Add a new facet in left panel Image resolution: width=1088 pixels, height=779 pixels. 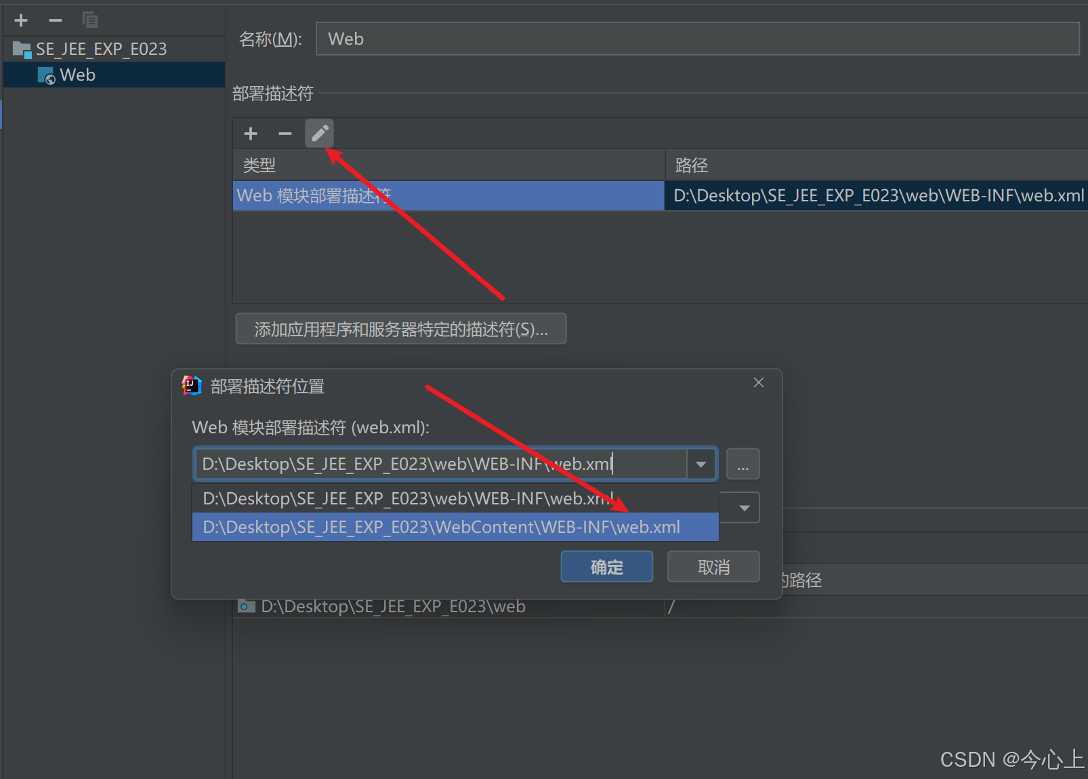(21, 20)
